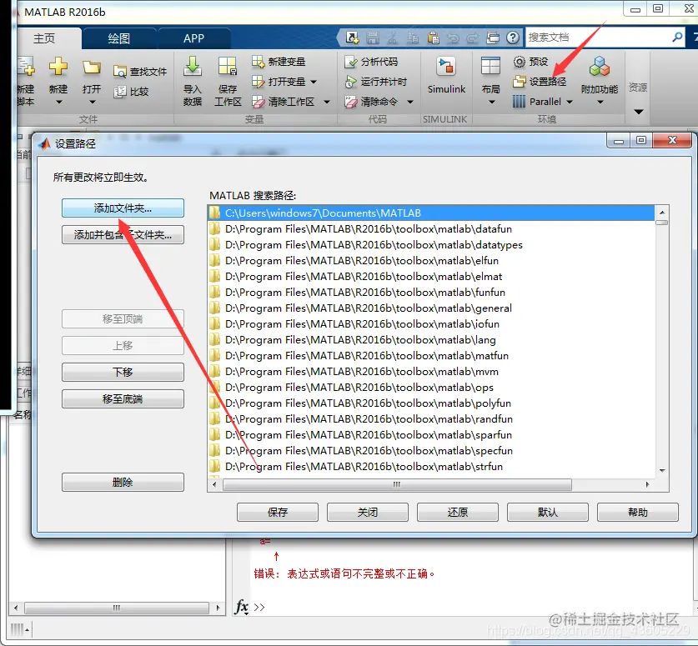
Task: Select C:\Users\windows7\Documents\MATLAB path
Action: coord(431,213)
